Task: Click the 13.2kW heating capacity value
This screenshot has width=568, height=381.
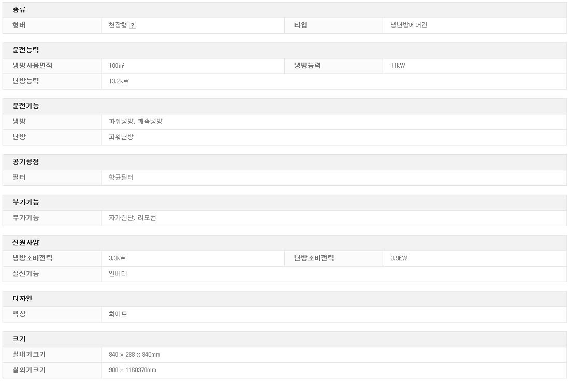Action: 119,81
